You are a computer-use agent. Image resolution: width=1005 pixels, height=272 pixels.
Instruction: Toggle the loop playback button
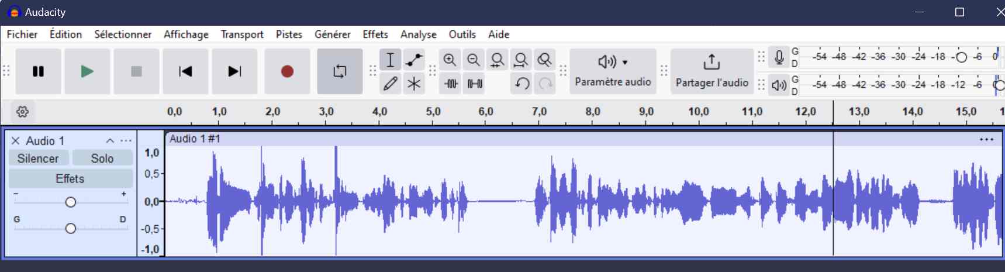coord(340,71)
